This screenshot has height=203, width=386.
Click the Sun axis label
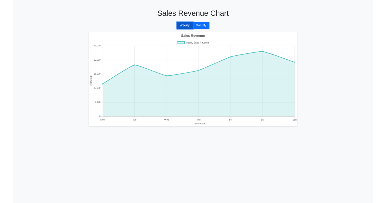click(294, 120)
